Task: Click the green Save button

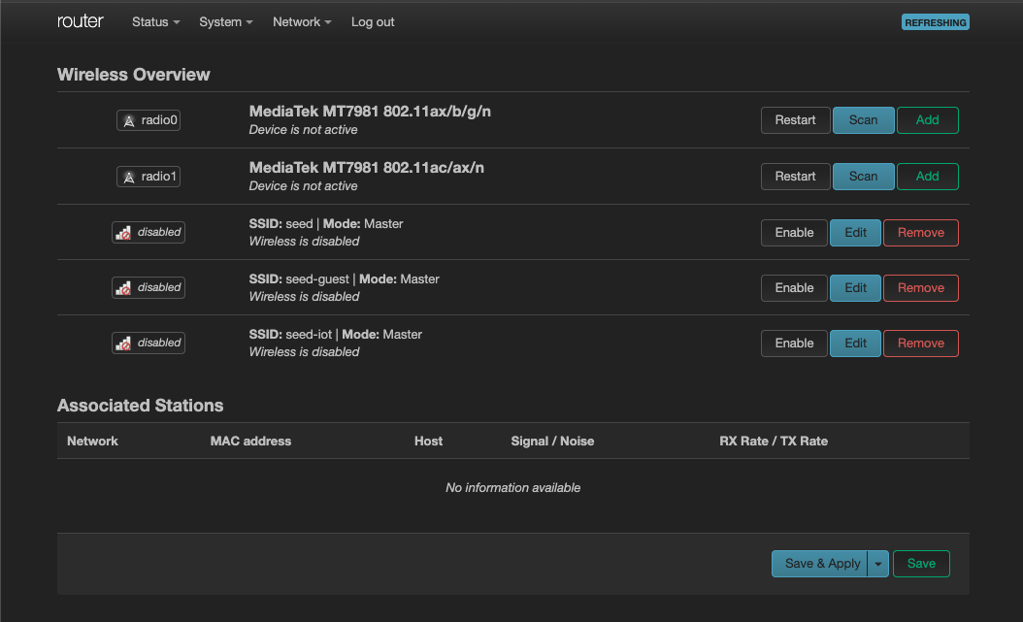Action: [x=921, y=564]
